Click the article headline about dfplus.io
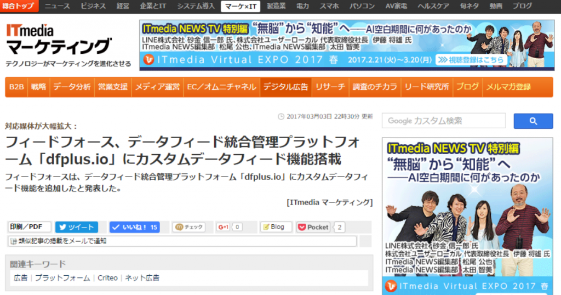Image resolution: width=561 pixels, height=295 pixels. (182, 150)
